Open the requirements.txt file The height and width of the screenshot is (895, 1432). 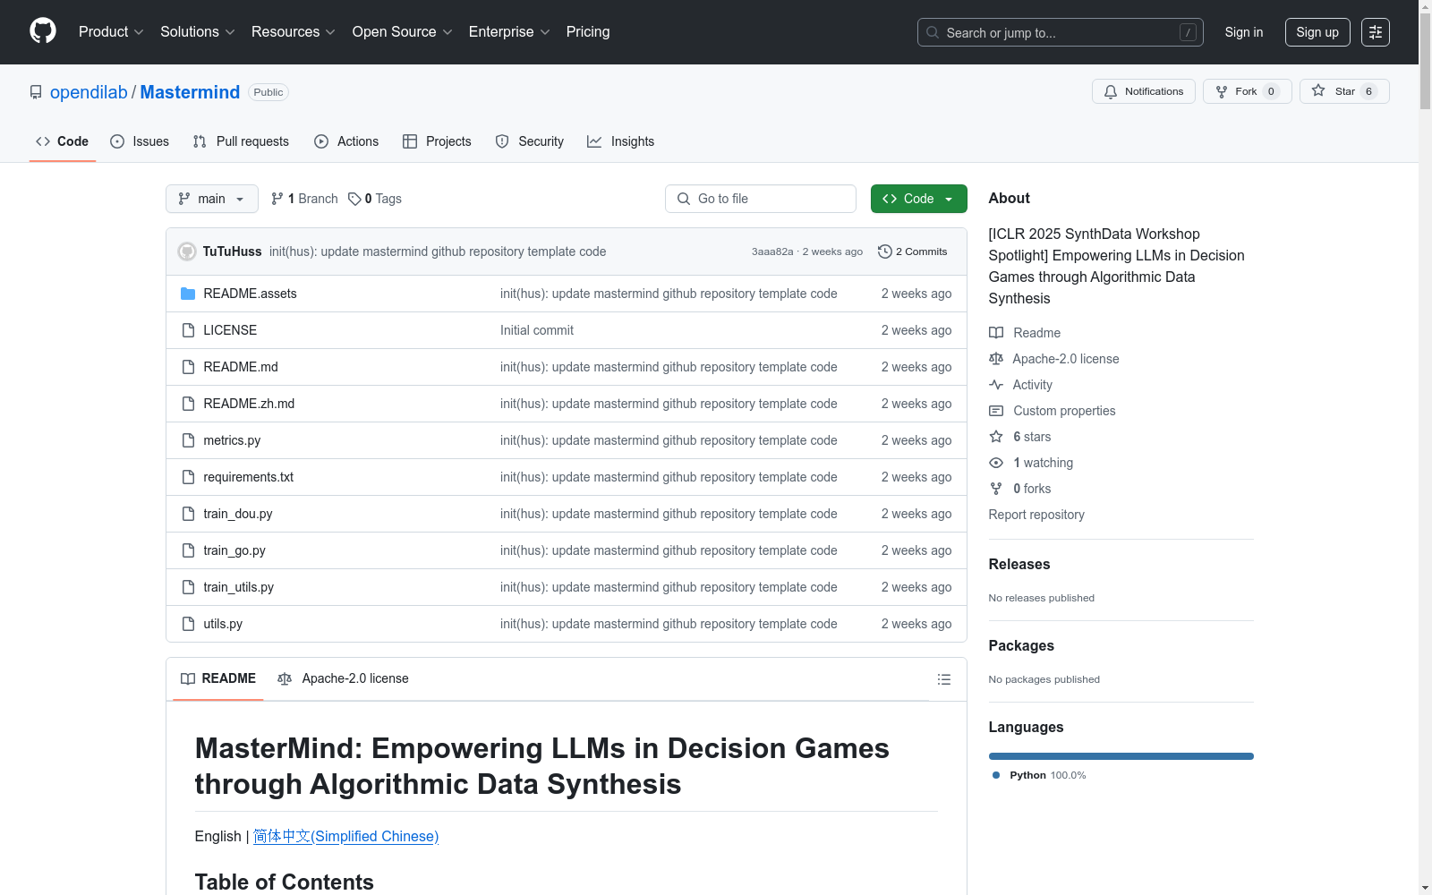coord(248,477)
